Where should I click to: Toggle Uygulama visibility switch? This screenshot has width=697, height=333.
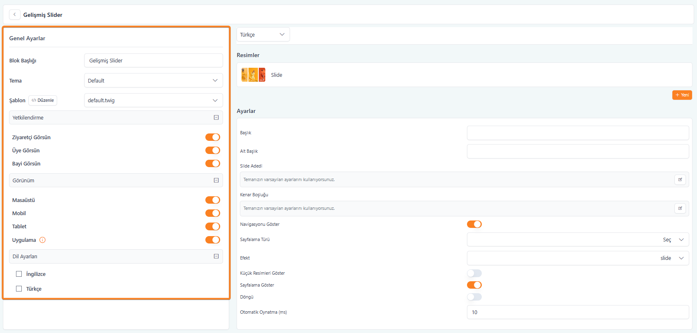point(213,240)
